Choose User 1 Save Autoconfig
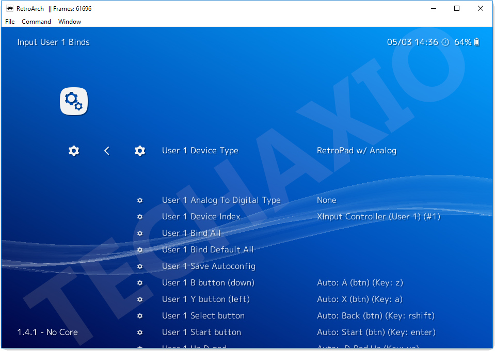The width and height of the screenshot is (495, 351). click(x=209, y=266)
